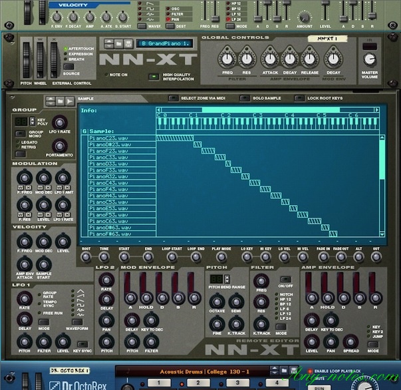401x390 pixels.
Task: Toggle Lock Root Keys button
Action: tap(299, 98)
